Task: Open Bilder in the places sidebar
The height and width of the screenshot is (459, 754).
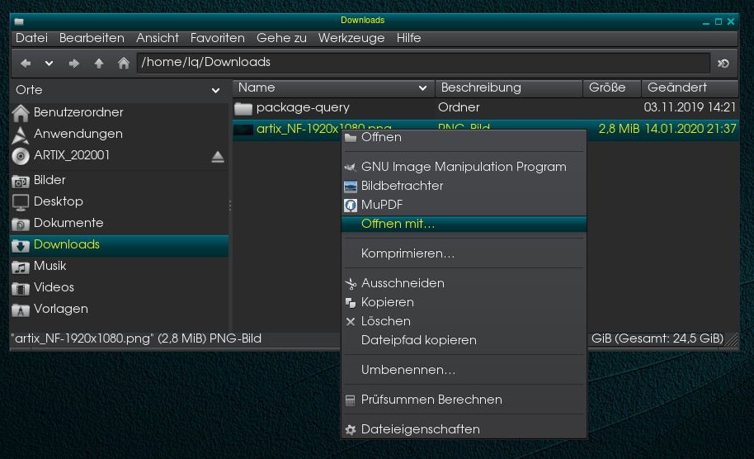Action: pos(49,180)
